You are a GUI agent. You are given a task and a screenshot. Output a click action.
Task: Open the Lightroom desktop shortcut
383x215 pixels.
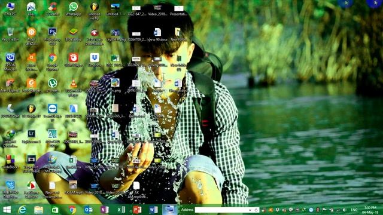[31, 136]
